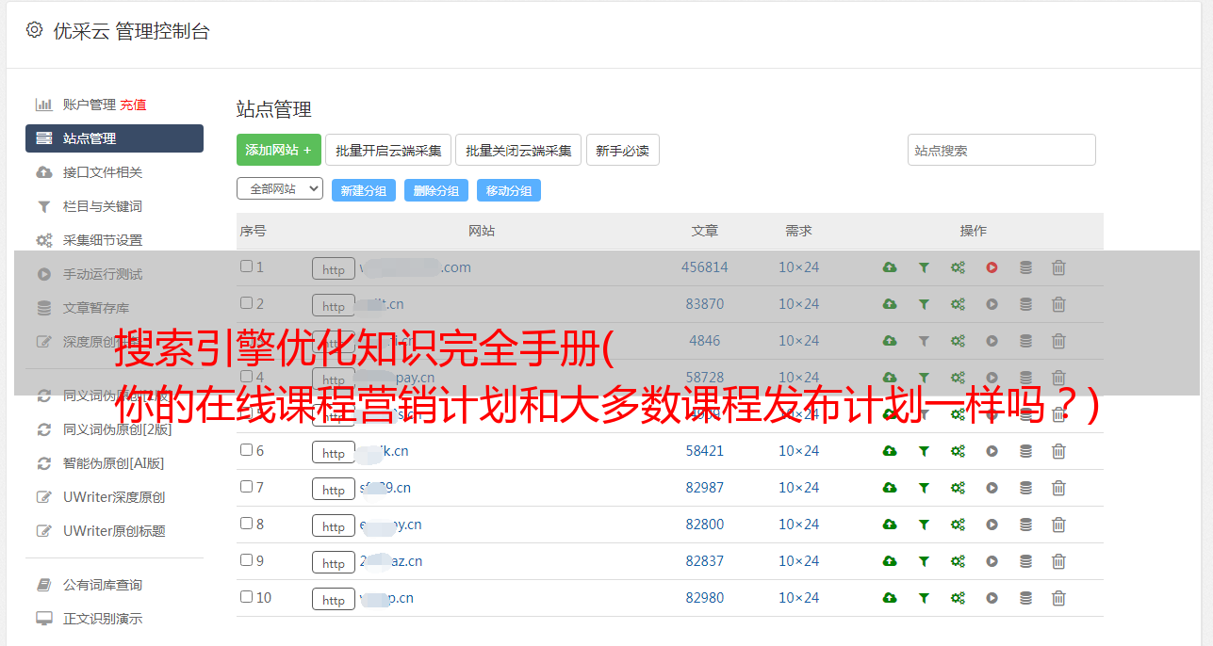Check the box next to number 8
The height and width of the screenshot is (646, 1213).
click(x=246, y=524)
